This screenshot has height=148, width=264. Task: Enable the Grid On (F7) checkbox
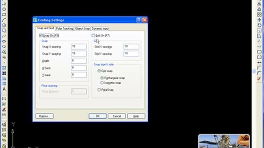(x=93, y=35)
